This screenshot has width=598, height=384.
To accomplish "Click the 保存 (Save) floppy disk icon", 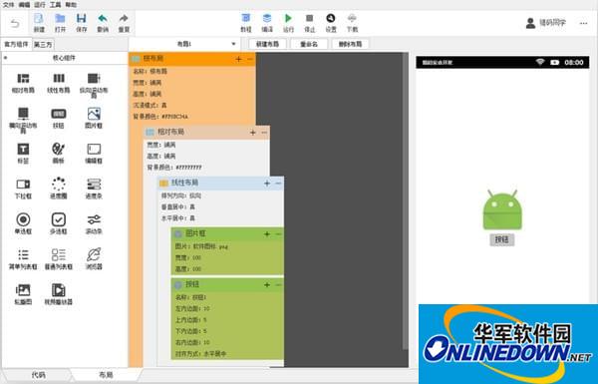I will 82,18.
